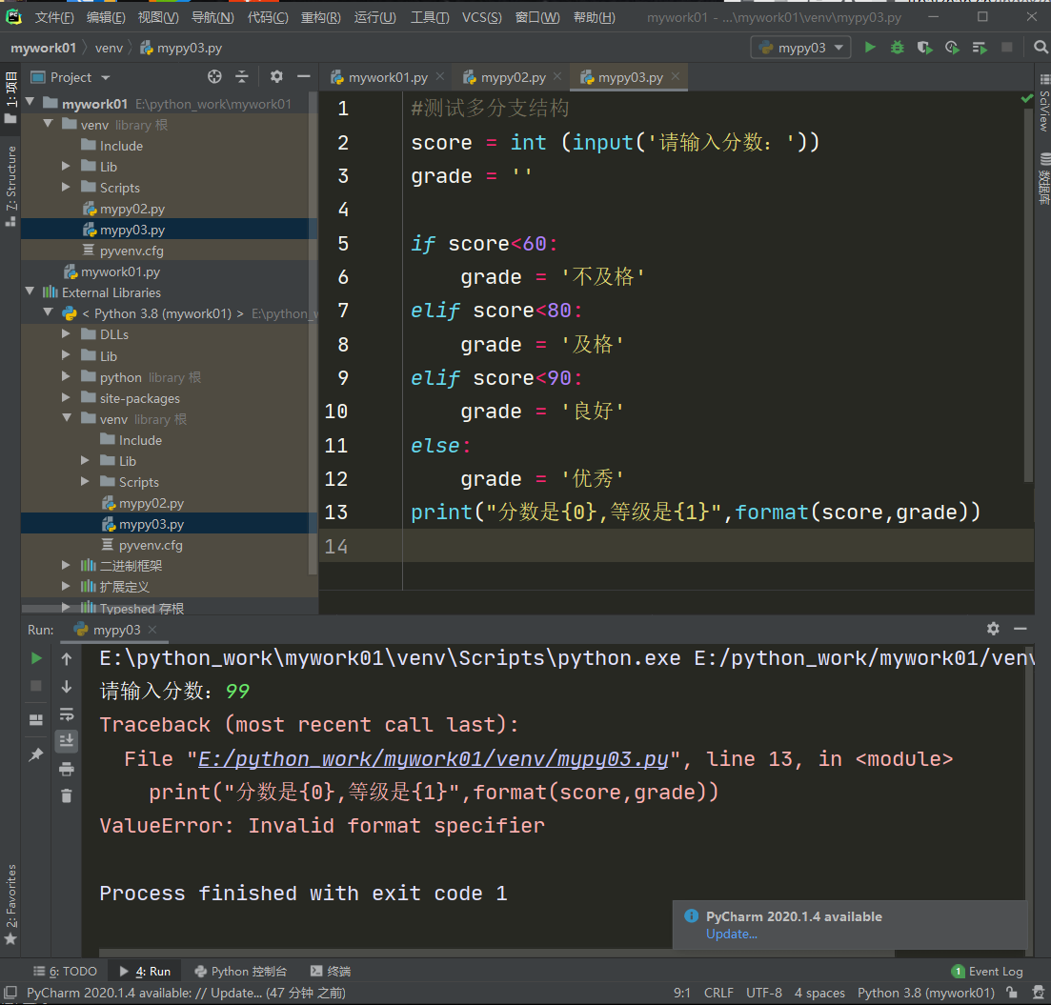Run mypy03 with the main toolbar play icon

click(870, 48)
